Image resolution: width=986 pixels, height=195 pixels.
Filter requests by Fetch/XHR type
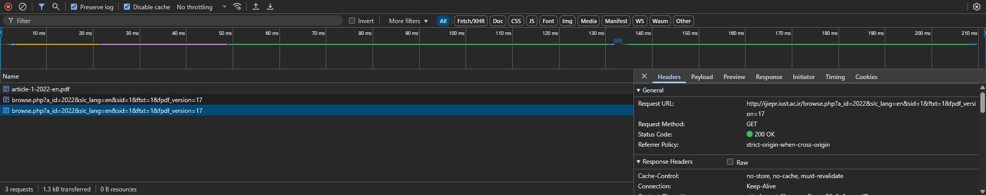[x=471, y=21]
